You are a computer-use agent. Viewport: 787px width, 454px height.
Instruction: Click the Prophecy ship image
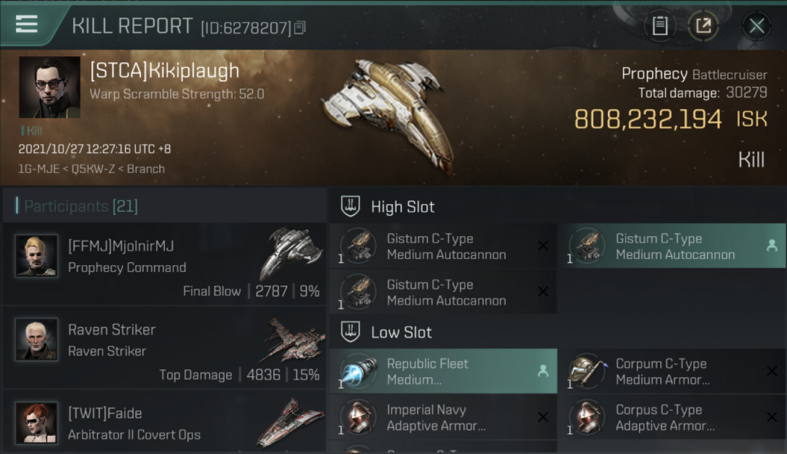(x=387, y=114)
